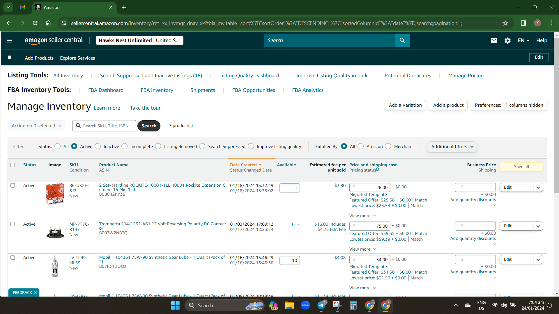
Task: Open the EN language dropdown
Action: (523, 40)
